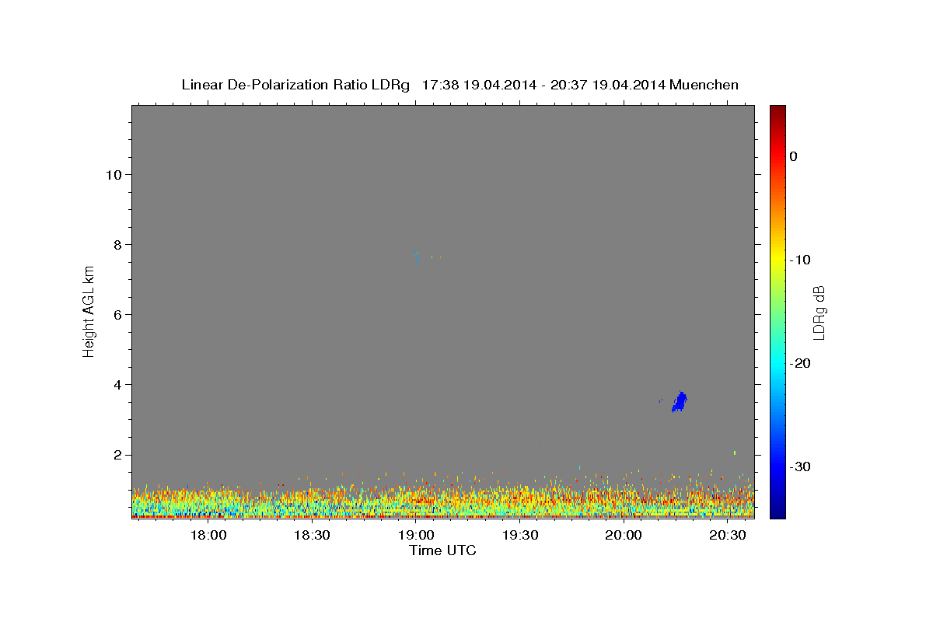Click the colorbar value -30

(801, 466)
